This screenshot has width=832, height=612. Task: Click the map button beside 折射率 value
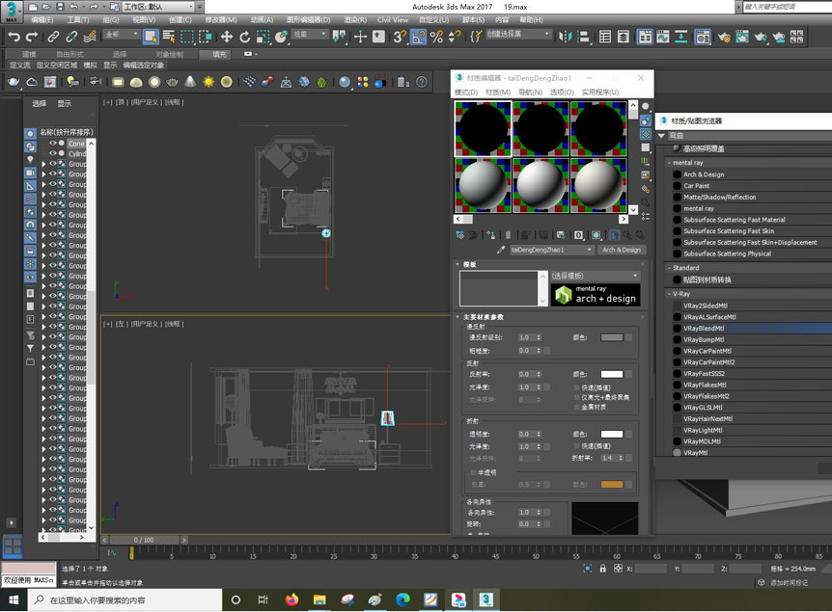pyautogui.click(x=628, y=458)
